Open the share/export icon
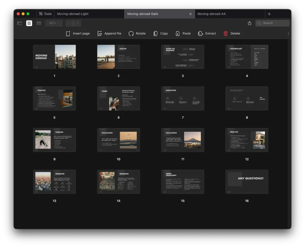The width and height of the screenshot is (305, 247). tap(250, 23)
